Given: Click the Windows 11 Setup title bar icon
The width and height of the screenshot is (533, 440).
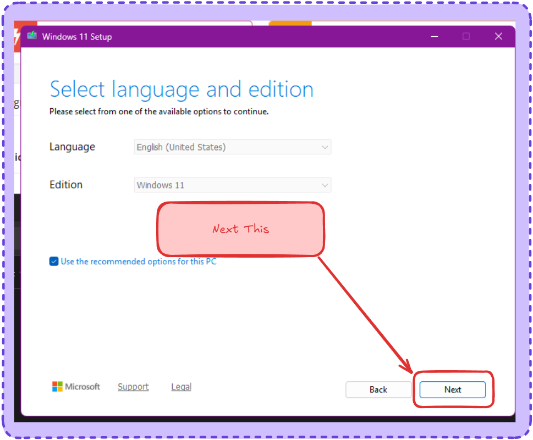Looking at the screenshot, I should pos(32,35).
